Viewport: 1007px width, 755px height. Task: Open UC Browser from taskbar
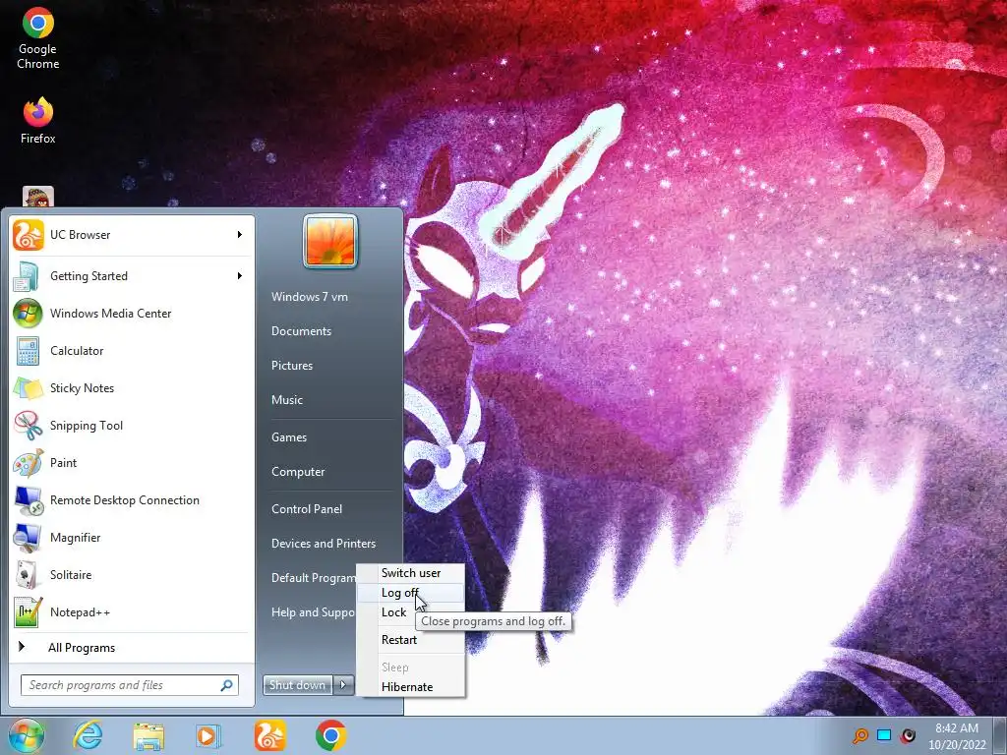(269, 735)
